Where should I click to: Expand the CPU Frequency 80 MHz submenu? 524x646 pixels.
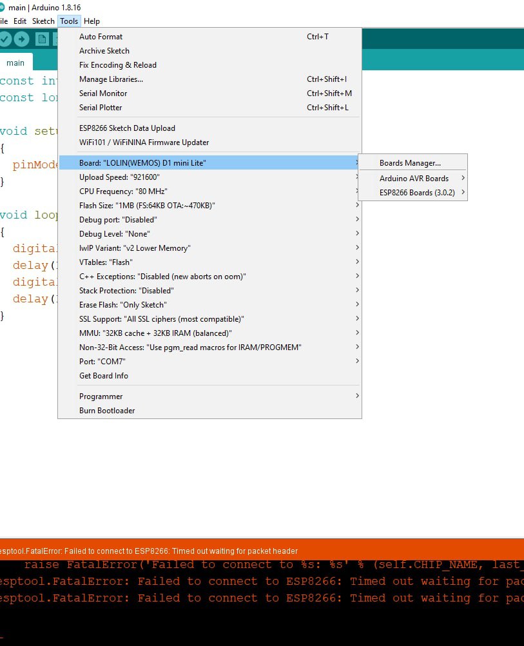click(x=209, y=191)
